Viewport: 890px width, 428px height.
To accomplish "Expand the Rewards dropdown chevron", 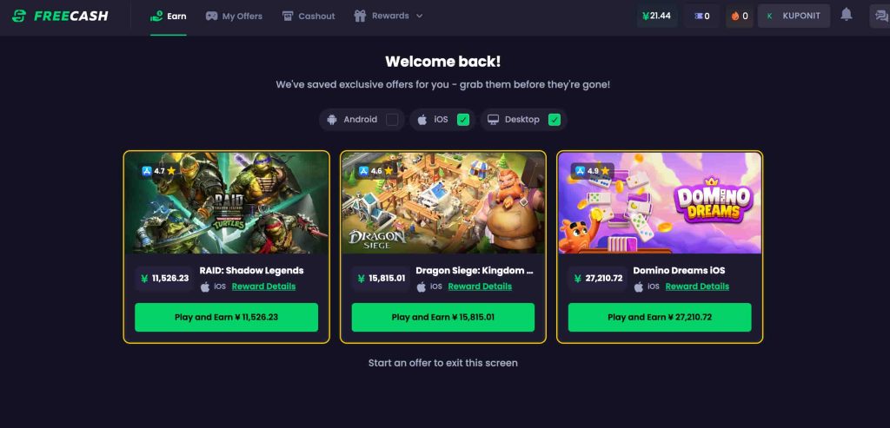I will 420,16.
